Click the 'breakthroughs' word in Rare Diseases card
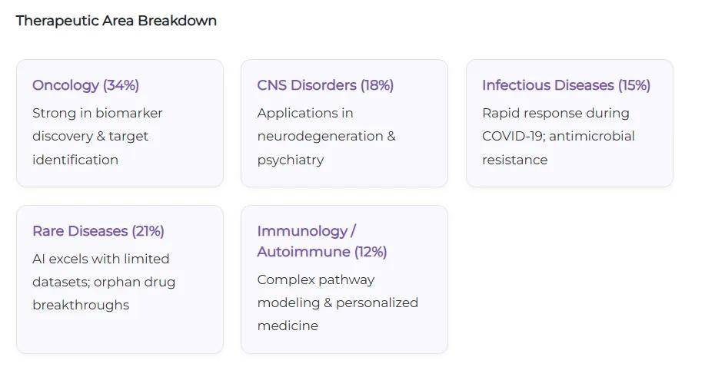 click(81, 306)
